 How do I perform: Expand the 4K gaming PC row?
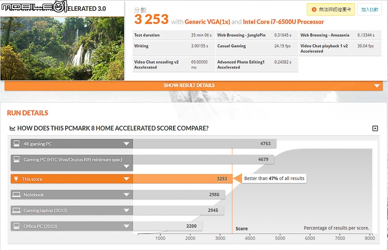pyautogui.click(x=127, y=143)
